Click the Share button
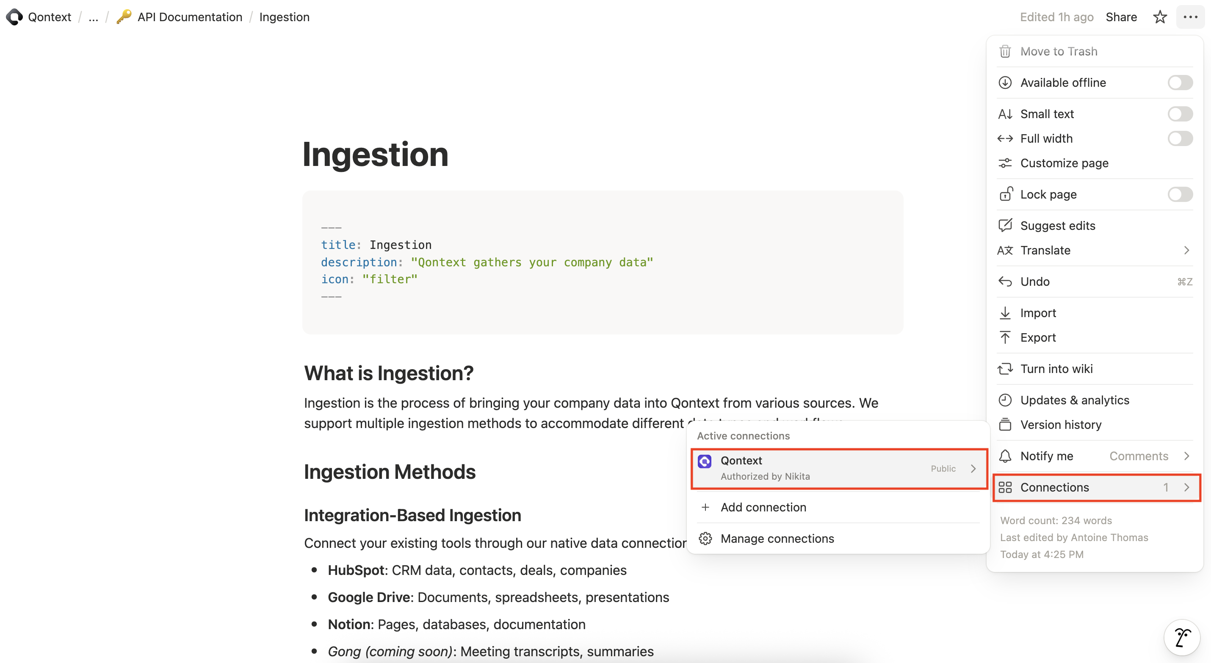The width and height of the screenshot is (1211, 663). pos(1121,17)
